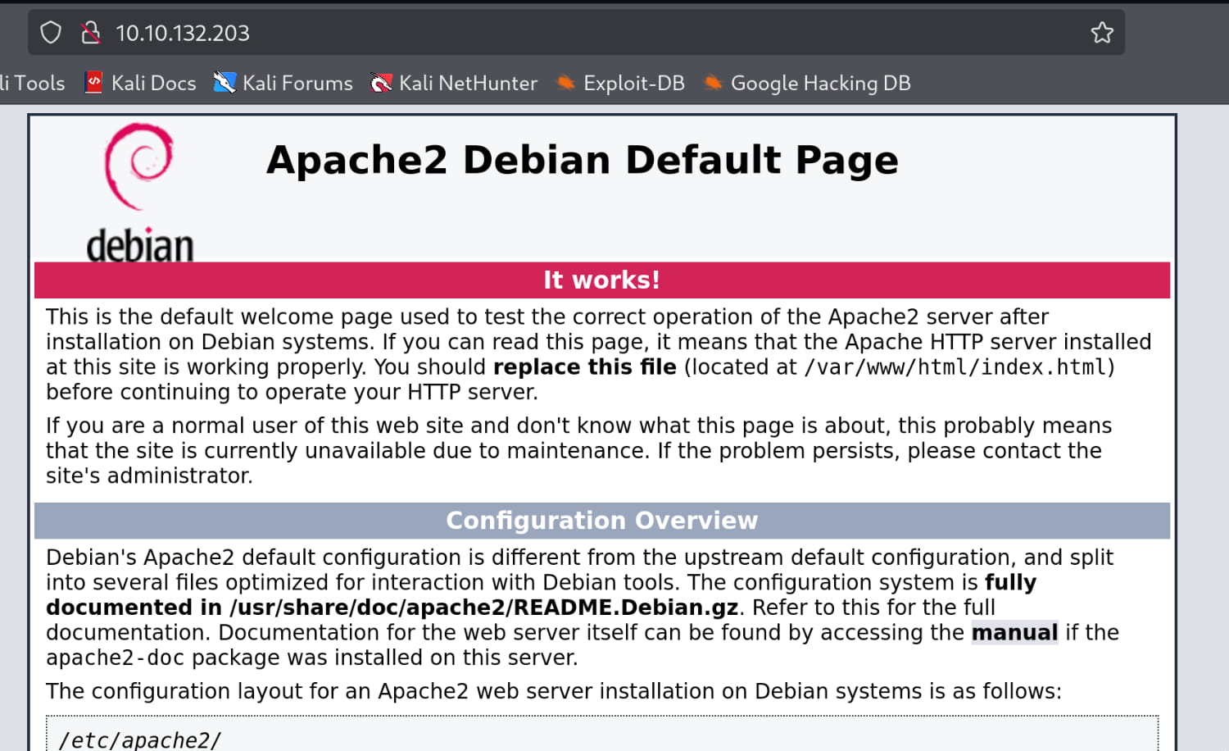
Task: Click the "Configuration Overview" section header
Action: click(601, 521)
